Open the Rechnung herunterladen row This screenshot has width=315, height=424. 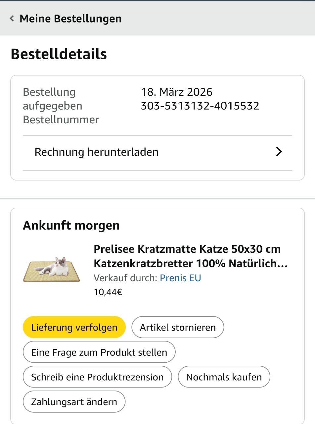coord(97,152)
